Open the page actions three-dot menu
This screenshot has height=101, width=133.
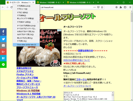click(94, 7)
